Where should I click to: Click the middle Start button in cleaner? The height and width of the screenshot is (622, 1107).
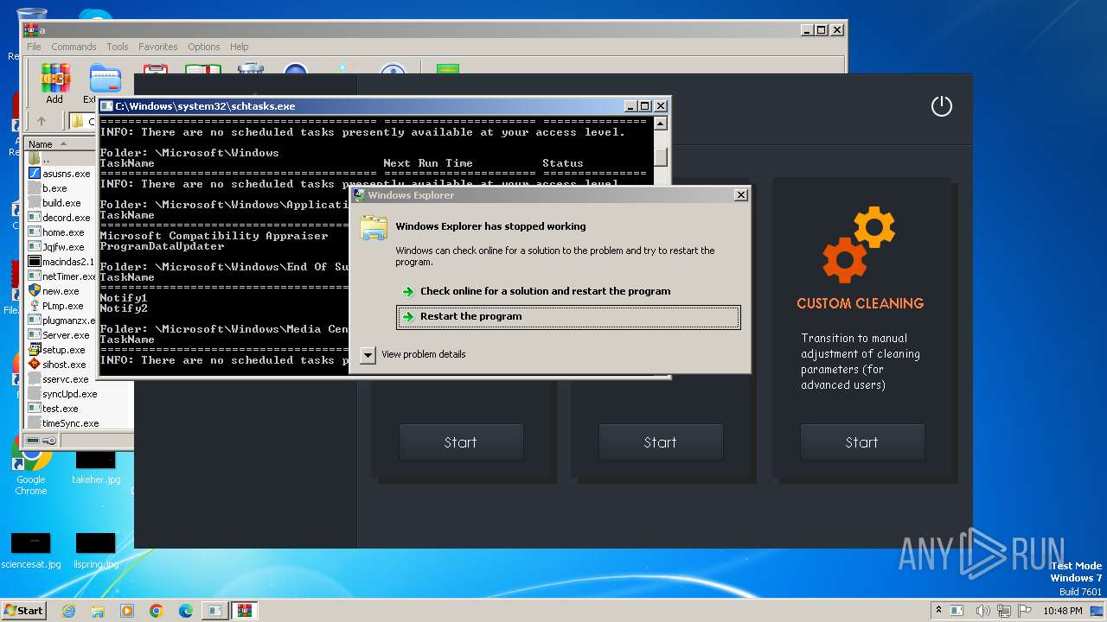click(x=660, y=442)
